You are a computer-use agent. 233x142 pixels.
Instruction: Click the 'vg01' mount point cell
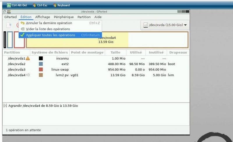[x=74, y=75]
